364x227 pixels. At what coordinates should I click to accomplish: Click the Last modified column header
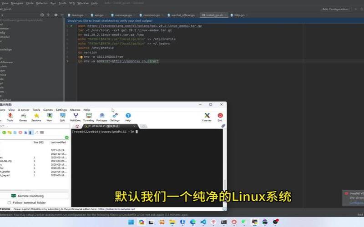click(x=58, y=143)
